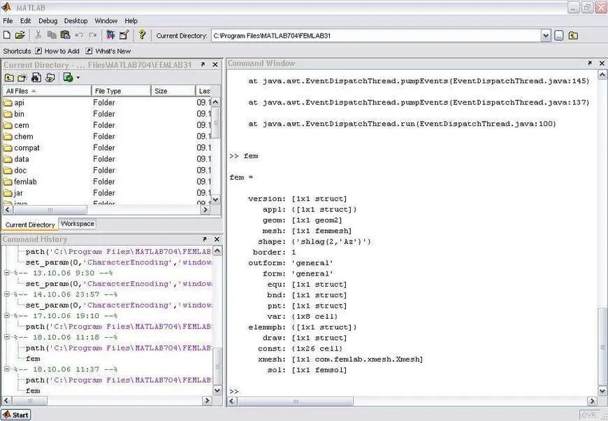Open Simulink library icon in toolbar
This screenshot has width=608, height=421.
110,35
